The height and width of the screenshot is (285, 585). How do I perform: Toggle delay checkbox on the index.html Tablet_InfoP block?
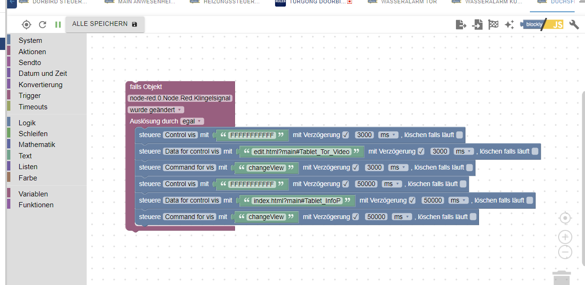click(412, 201)
